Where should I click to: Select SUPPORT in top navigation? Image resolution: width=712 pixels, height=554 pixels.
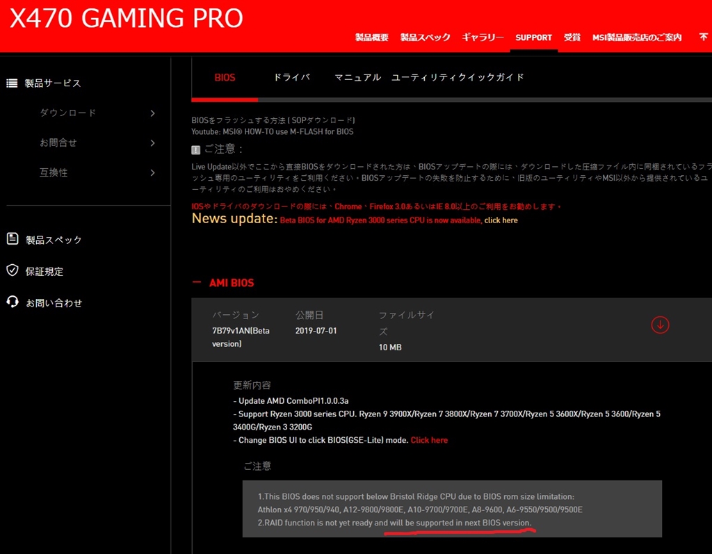pyautogui.click(x=533, y=38)
